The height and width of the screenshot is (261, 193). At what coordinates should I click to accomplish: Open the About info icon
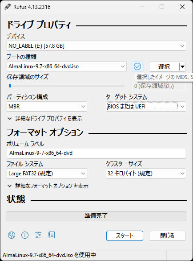[25, 235]
